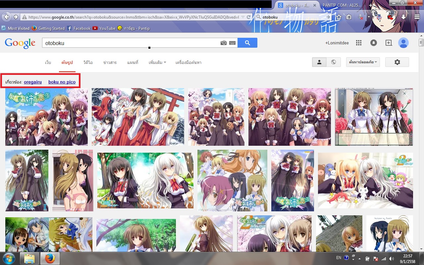Open the Google apps grid icon
Screen dimensions: 424x265
(358, 43)
